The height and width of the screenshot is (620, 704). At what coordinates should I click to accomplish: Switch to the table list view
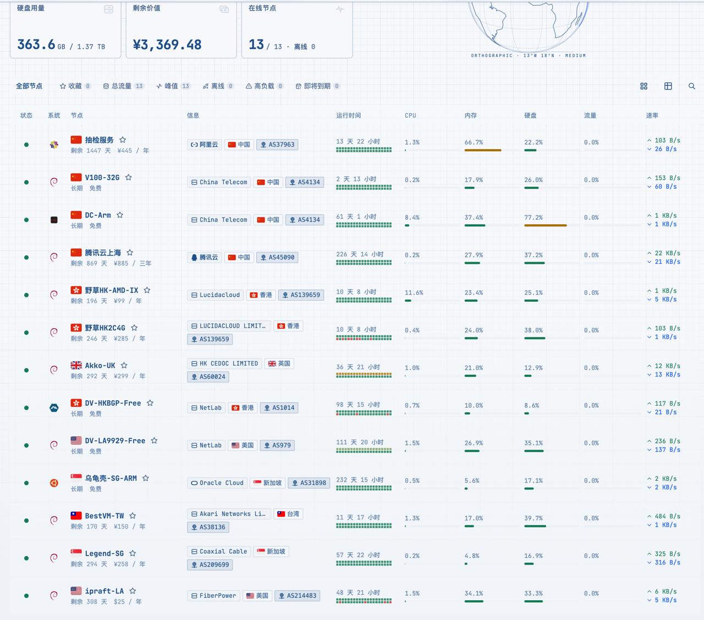coord(668,86)
